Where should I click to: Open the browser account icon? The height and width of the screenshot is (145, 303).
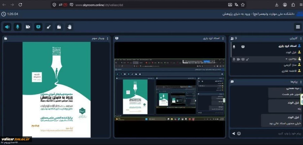(x=285, y=5)
